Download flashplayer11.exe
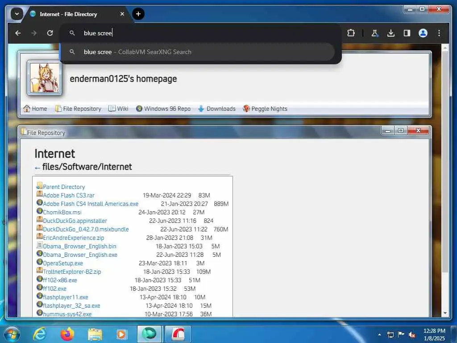Screen dimensions: 457x343 [66, 297]
